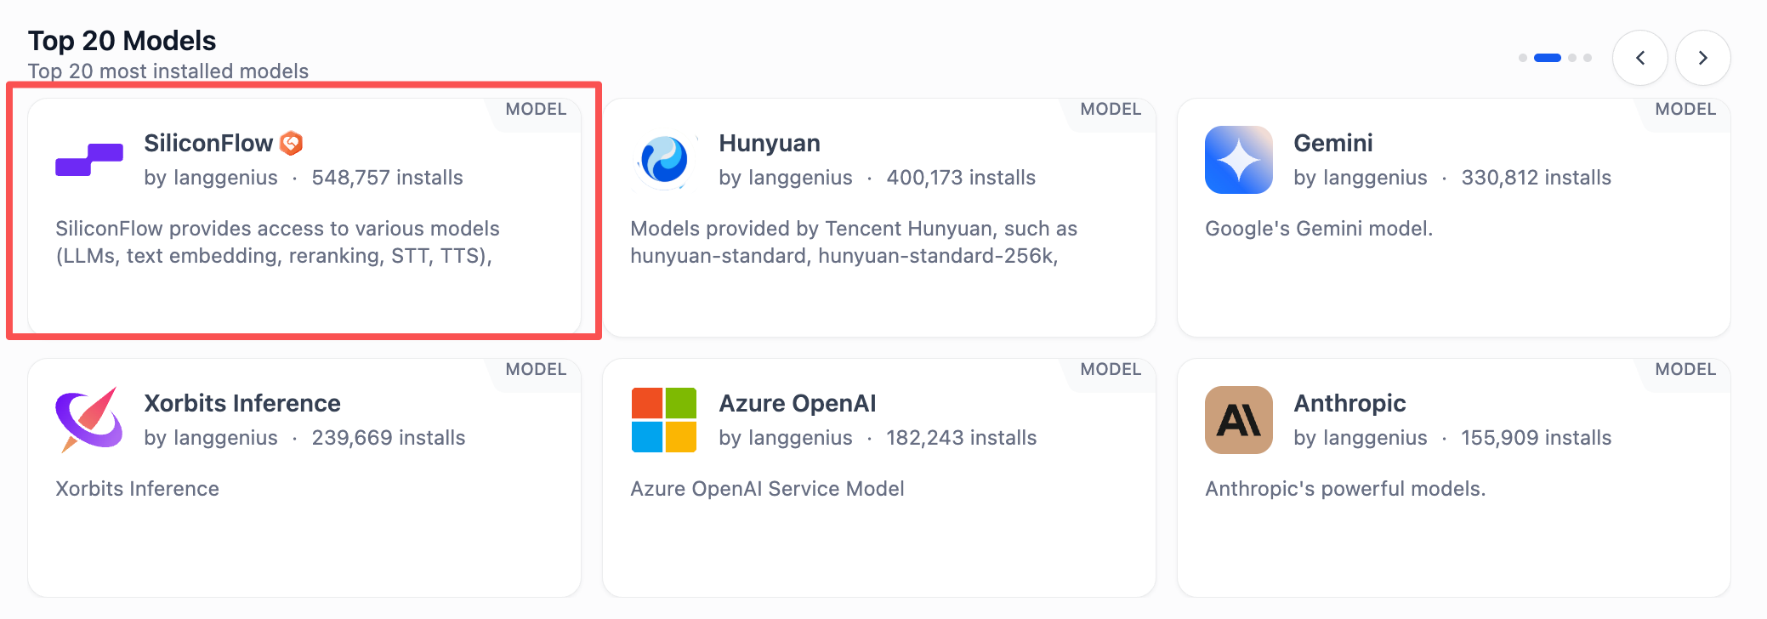1767x619 pixels.
Task: Open the Anthropic model title
Action: [1349, 403]
